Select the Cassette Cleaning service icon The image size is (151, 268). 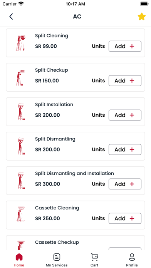click(21, 215)
